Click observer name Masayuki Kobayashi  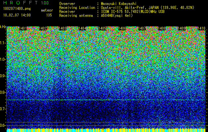point(118,4)
